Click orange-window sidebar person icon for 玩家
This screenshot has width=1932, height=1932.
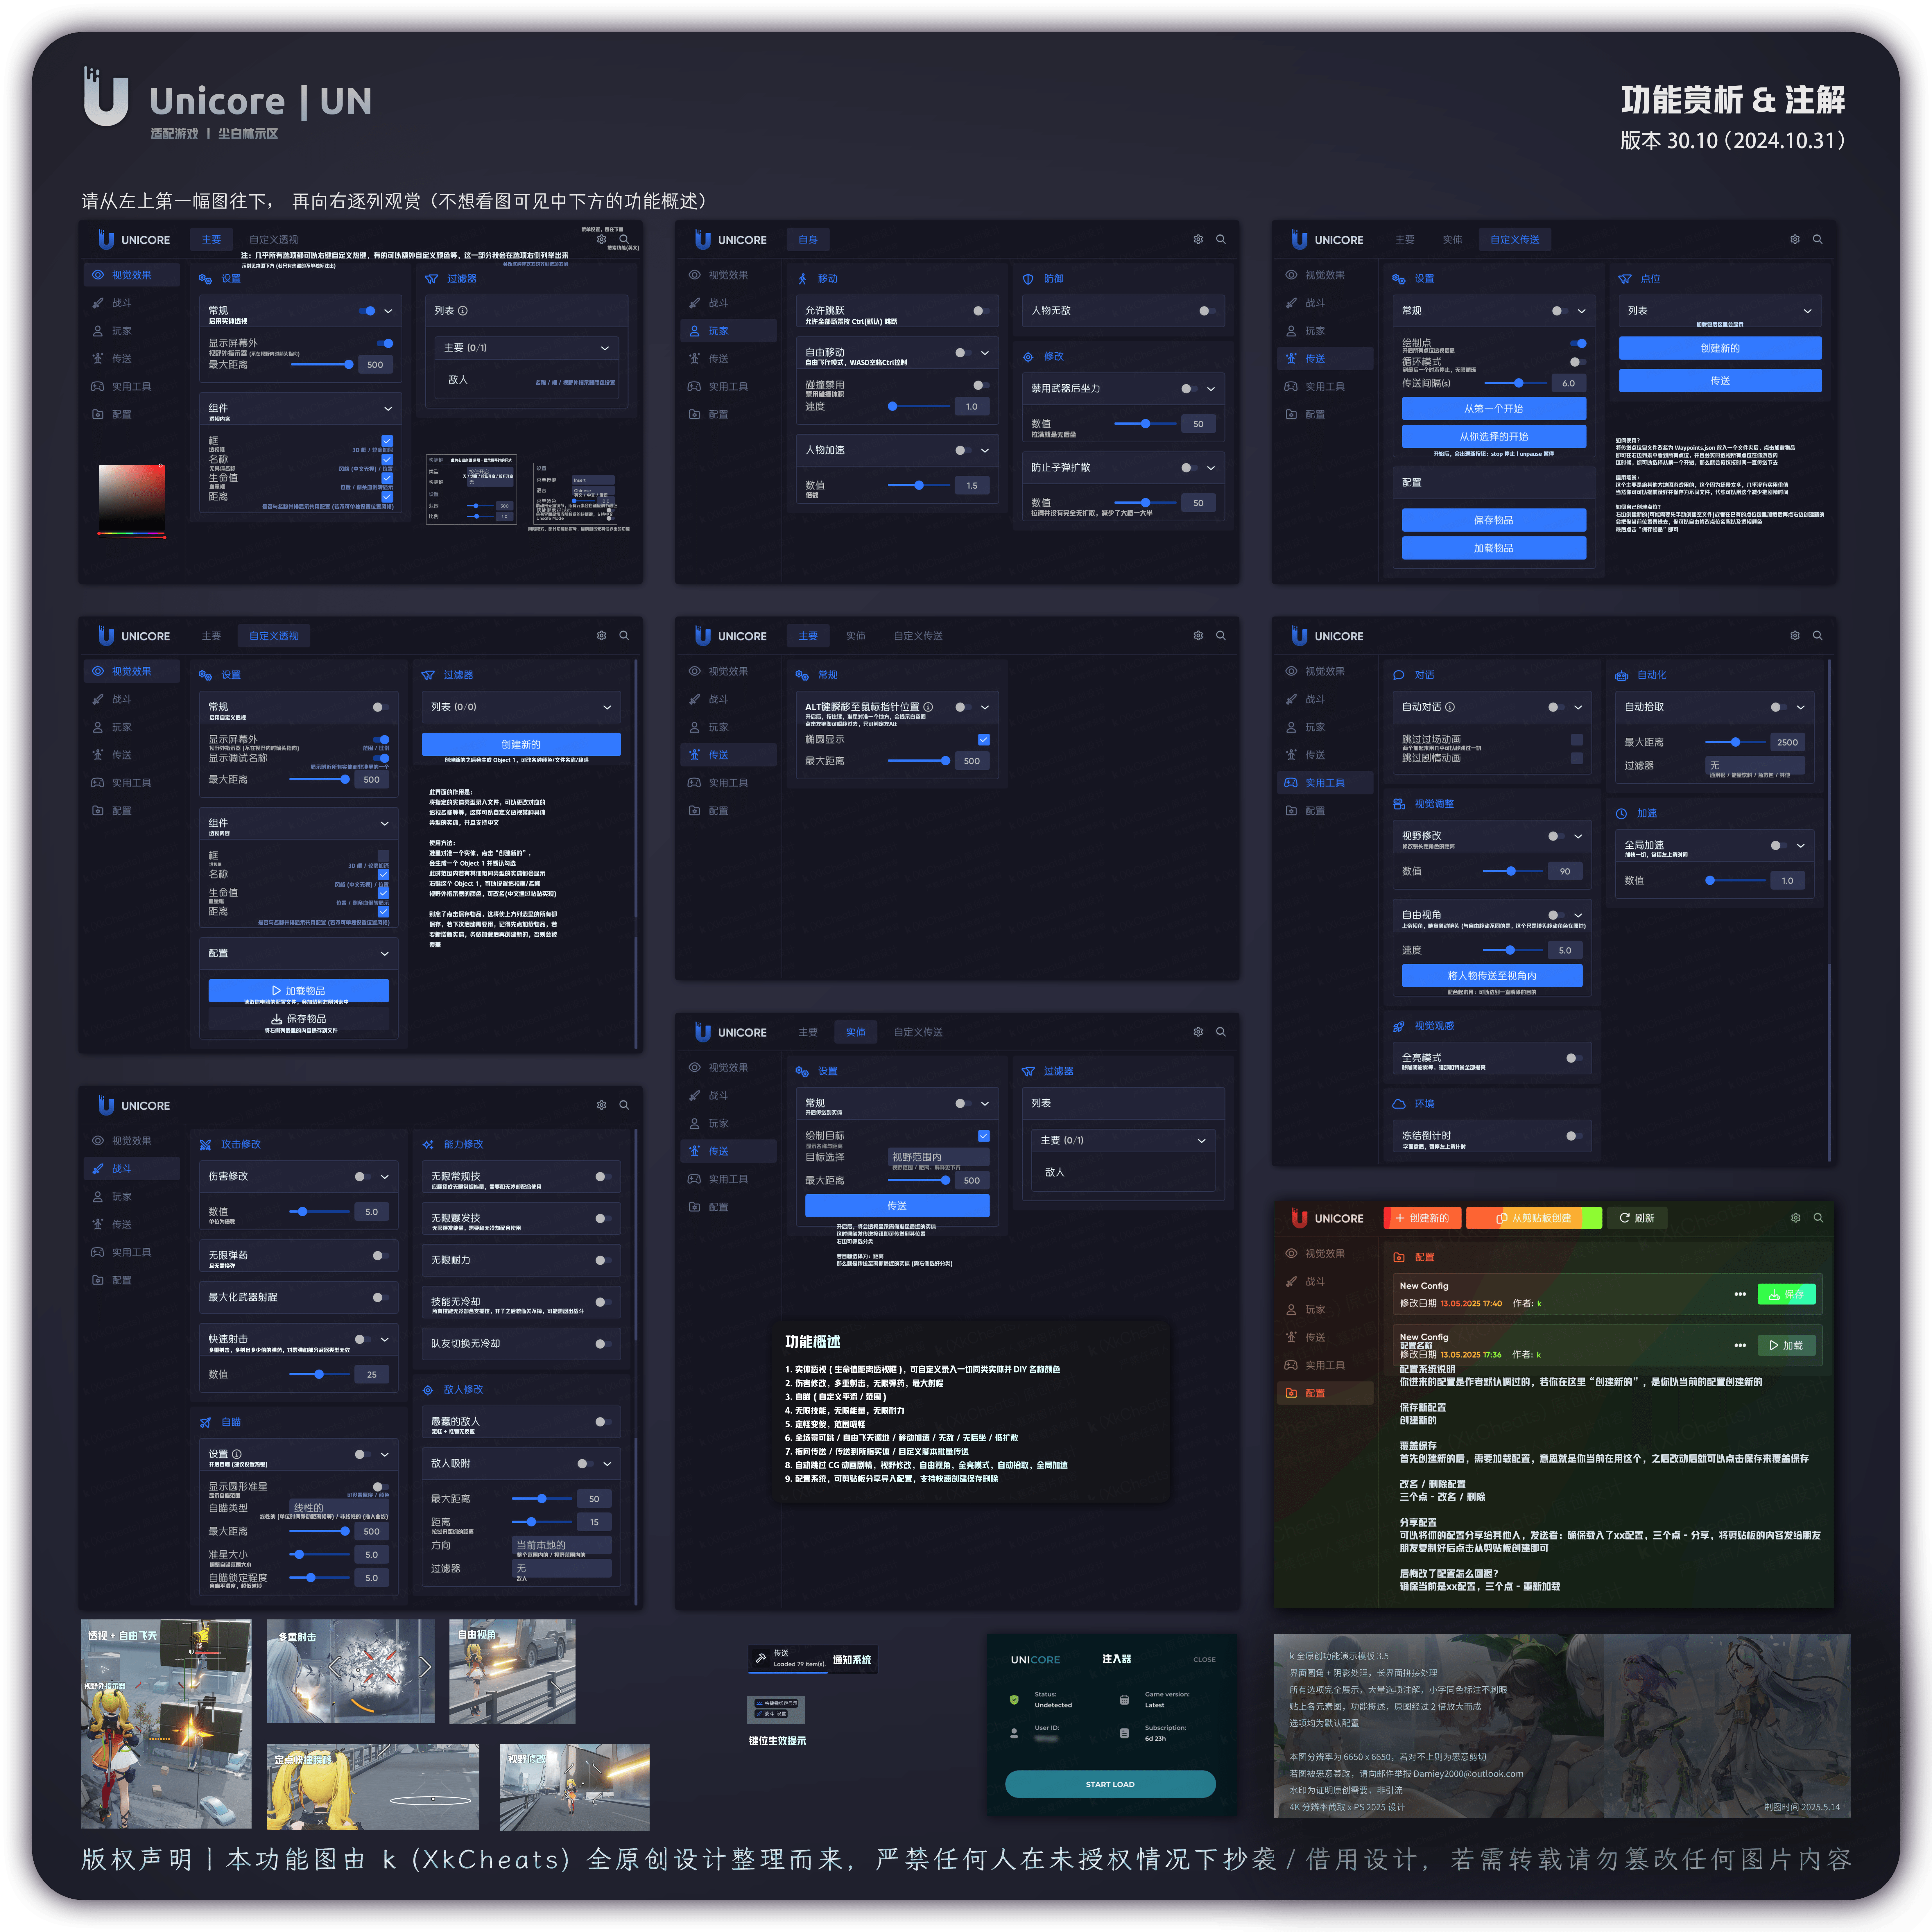pos(1291,1309)
